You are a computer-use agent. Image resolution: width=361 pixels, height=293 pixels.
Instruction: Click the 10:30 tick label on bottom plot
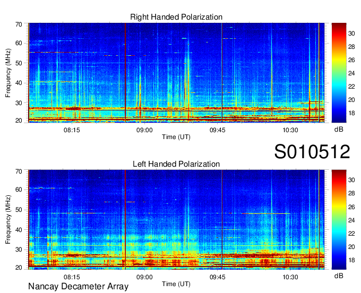290,277
